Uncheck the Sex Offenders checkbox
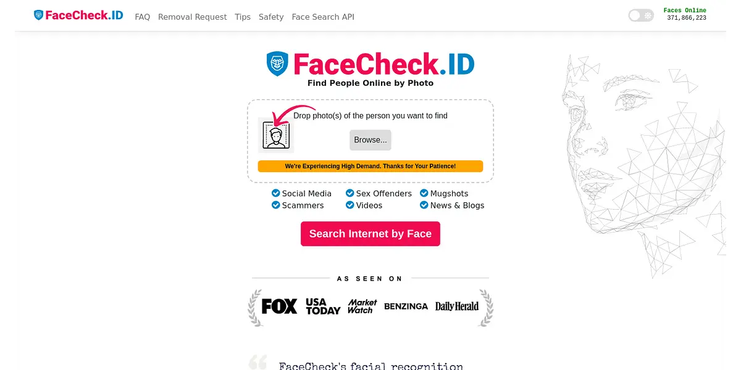The height and width of the screenshot is (370, 741). point(350,194)
